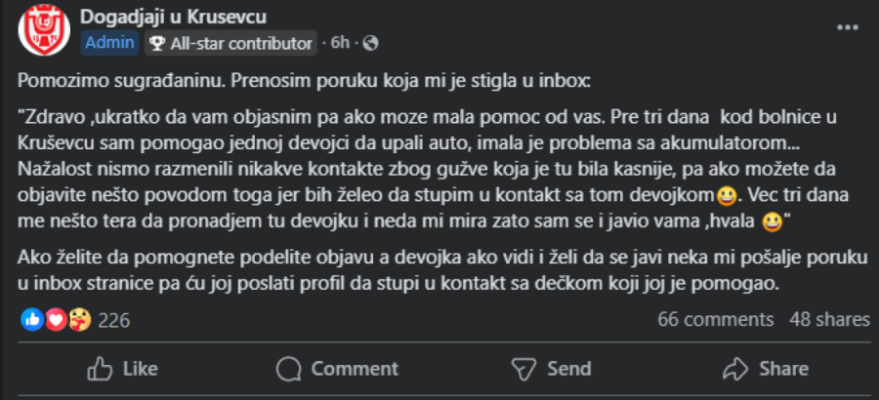View the 226 reactions list
This screenshot has height=400, width=879.
point(114,320)
